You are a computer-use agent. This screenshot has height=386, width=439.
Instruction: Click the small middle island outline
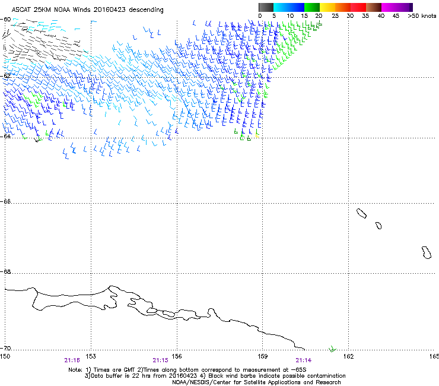tap(378, 226)
